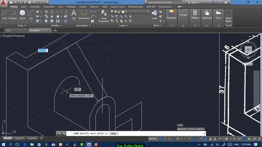The width and height of the screenshot is (262, 147).
Task: Open the Text tool dropdown arrow
Action: pos(74,21)
